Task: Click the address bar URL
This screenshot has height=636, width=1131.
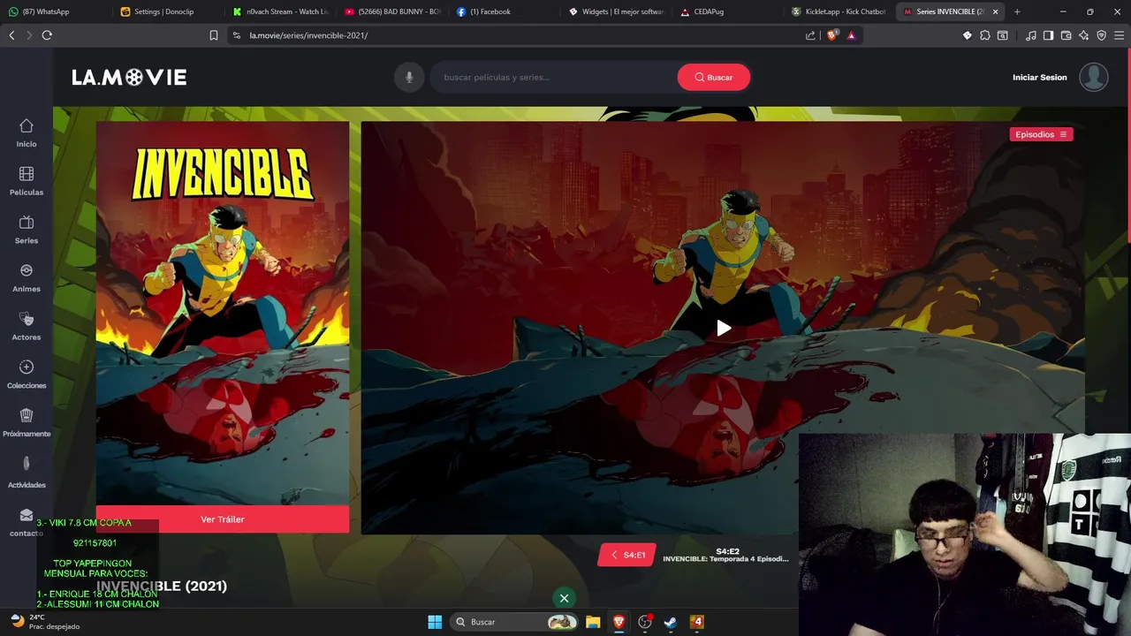Action: [308, 35]
